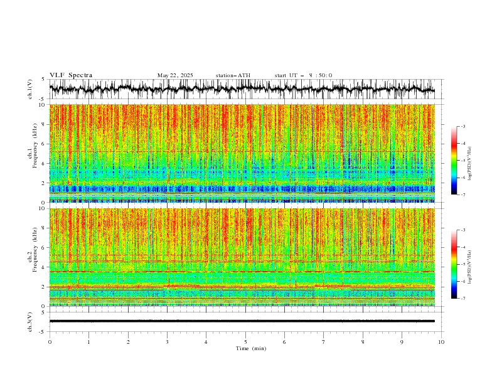Click the "ch.1(V)" axis label
The image size is (497, 384).
pyautogui.click(x=30, y=89)
